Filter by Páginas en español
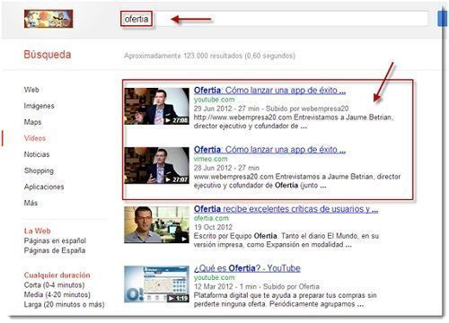 click(x=55, y=240)
